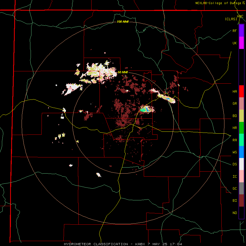
Task: Click the DS white legend swatch
Action: [241, 164]
